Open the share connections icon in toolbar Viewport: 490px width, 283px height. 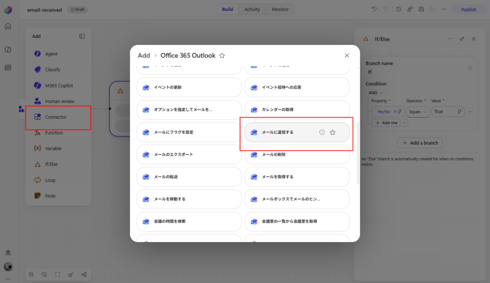[410, 9]
